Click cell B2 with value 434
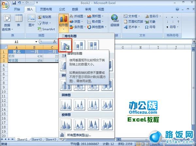The height and width of the screenshot is (146, 196). pos(34,56)
